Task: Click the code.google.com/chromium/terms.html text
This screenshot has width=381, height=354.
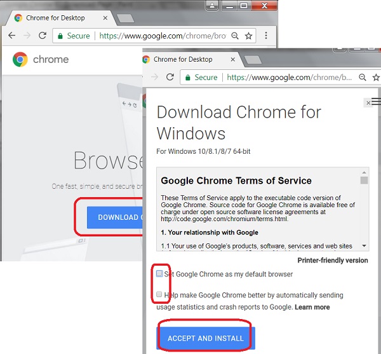Action: (x=224, y=219)
